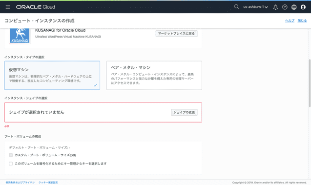Open the user profile avatar
This screenshot has height=185, width=311.
pos(303,7)
